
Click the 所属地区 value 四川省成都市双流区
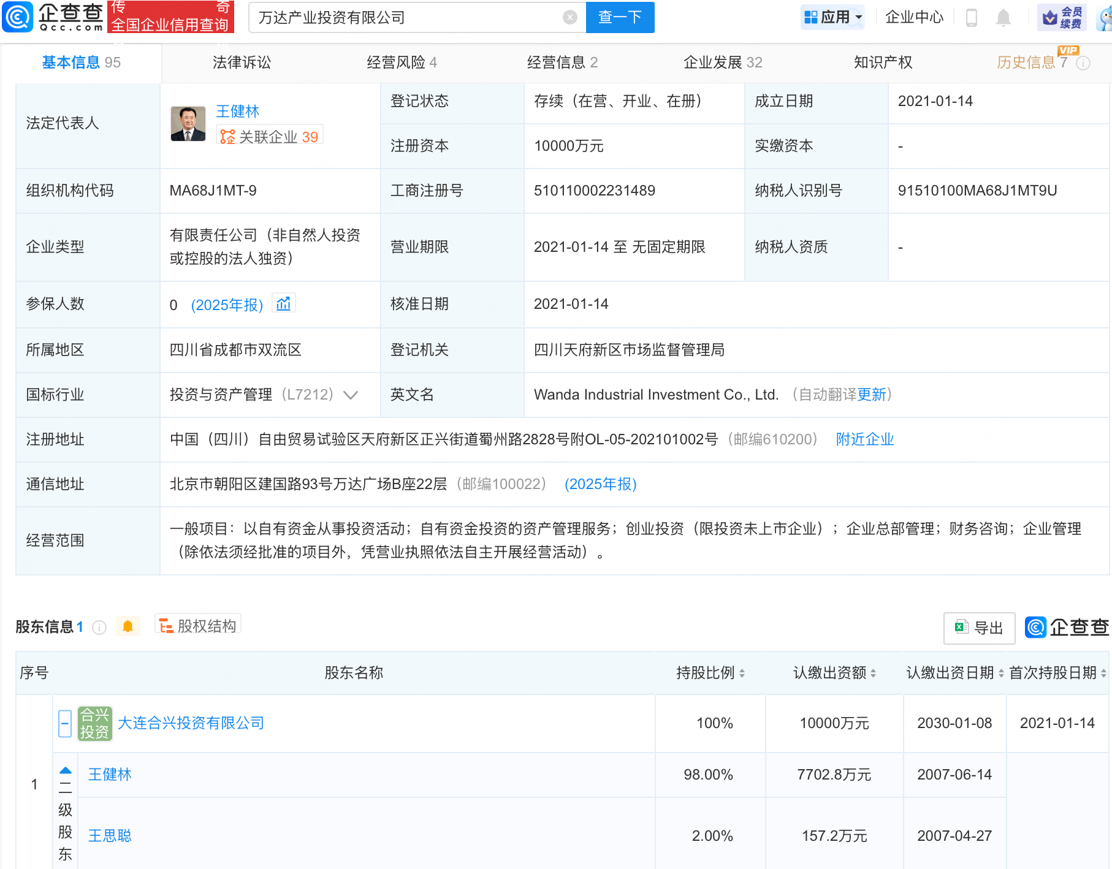[235, 350]
